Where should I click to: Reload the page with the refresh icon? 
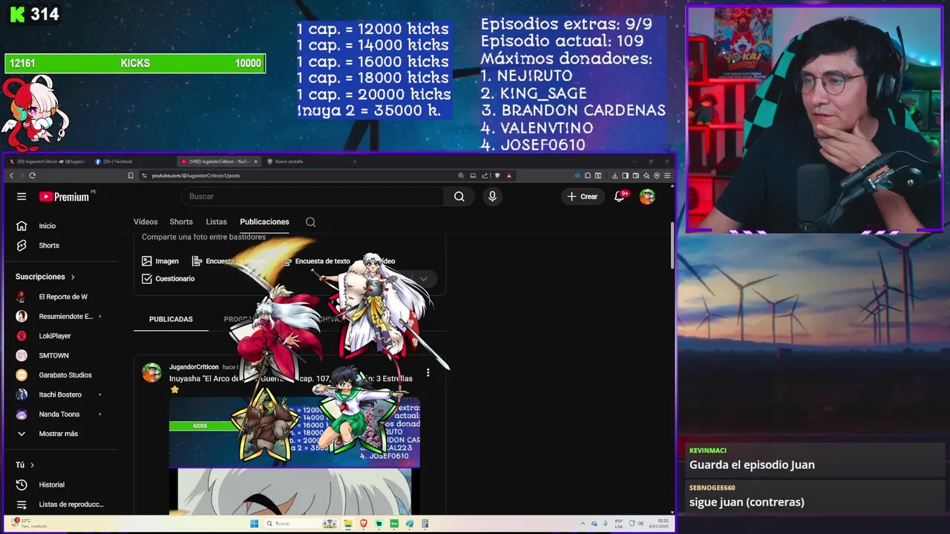point(32,176)
